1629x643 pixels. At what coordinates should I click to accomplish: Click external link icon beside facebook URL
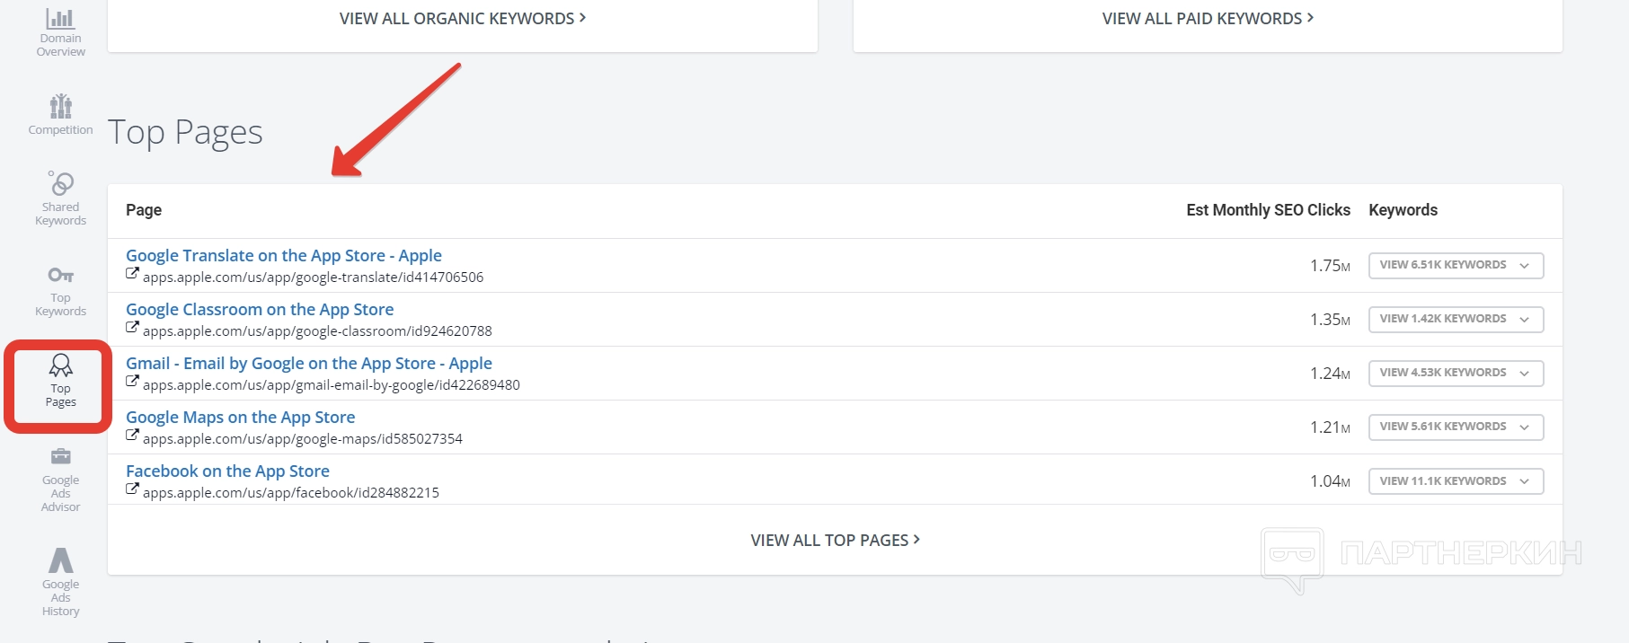pyautogui.click(x=132, y=490)
